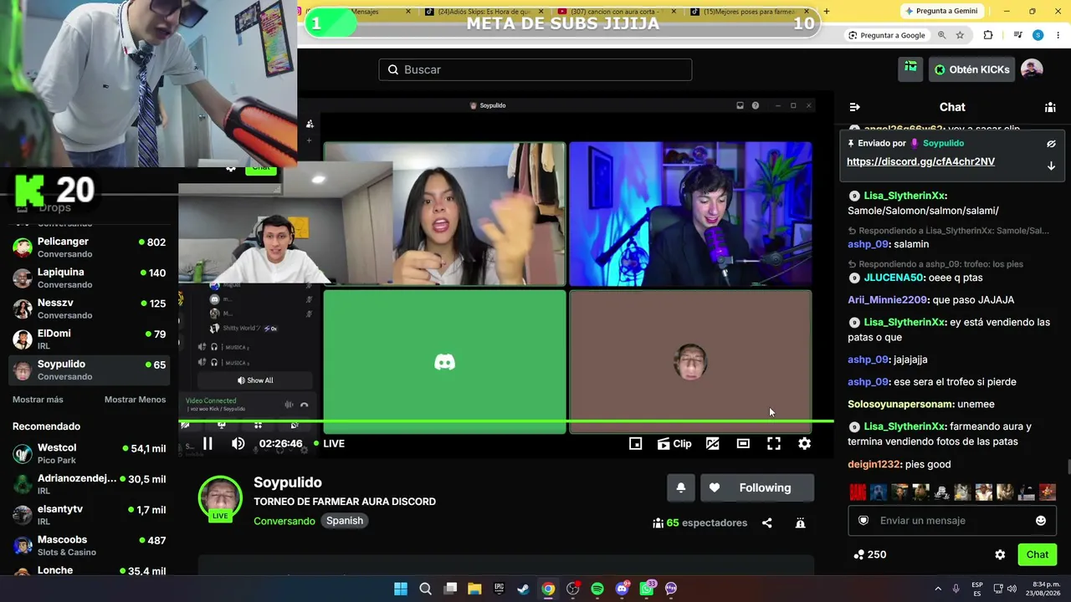Viewport: 1071px width, 602px height.
Task: Open a new browser tab
Action: pyautogui.click(x=827, y=11)
